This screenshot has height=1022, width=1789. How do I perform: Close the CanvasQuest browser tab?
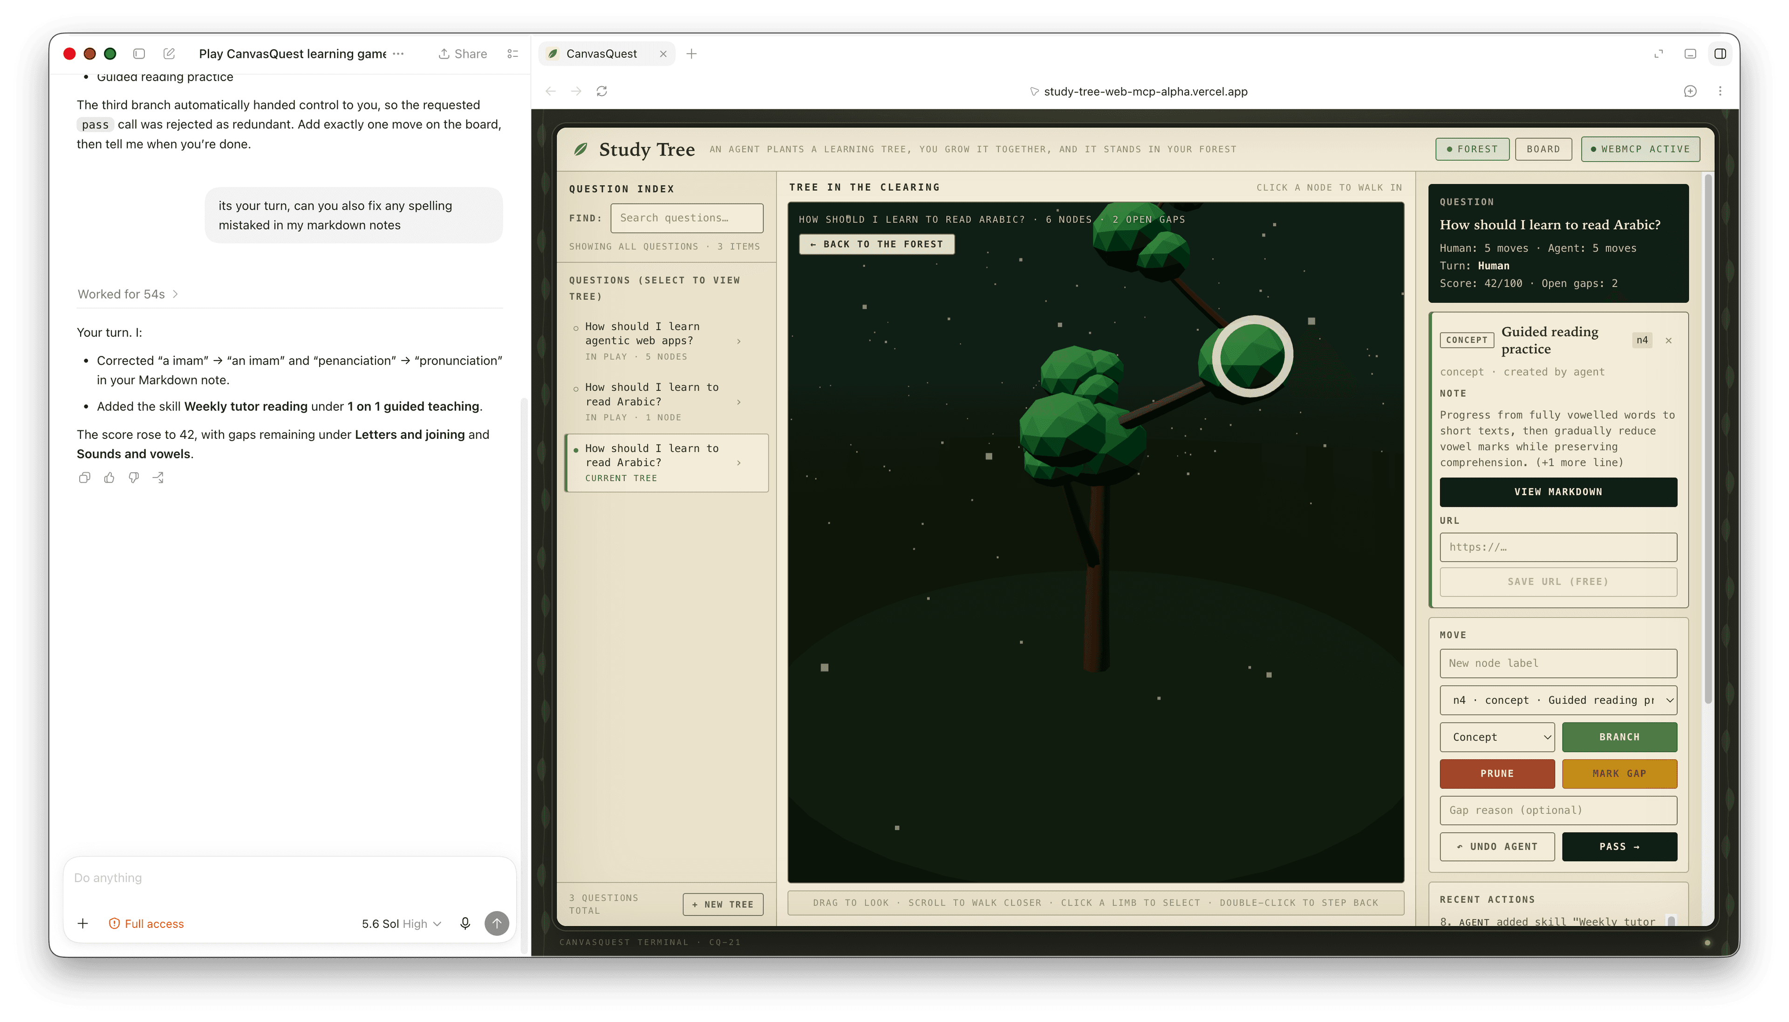tap(662, 54)
